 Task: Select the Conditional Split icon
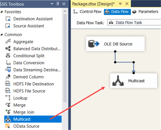8,56
